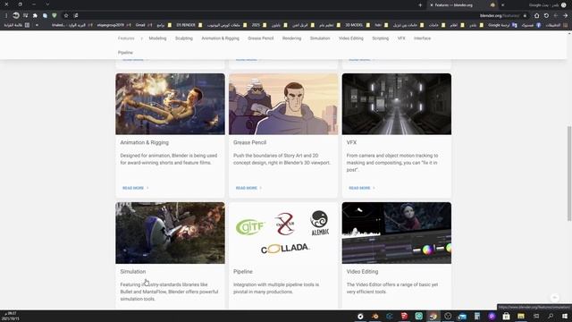Open the Google Translate bookmark

click(502, 25)
